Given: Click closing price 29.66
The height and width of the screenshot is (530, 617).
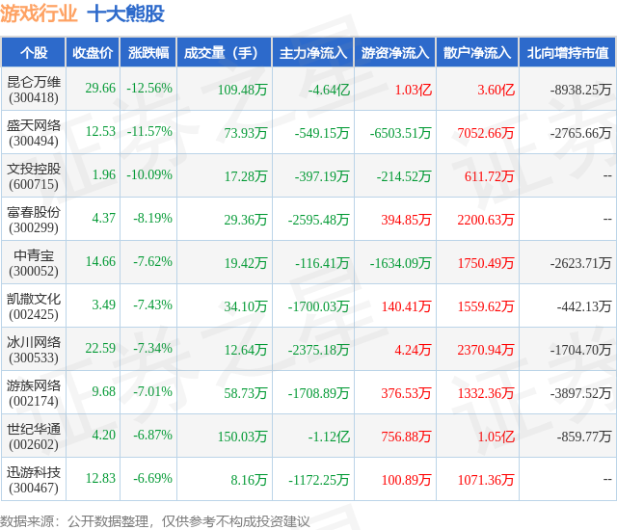Looking at the screenshot, I should pyautogui.click(x=100, y=88).
